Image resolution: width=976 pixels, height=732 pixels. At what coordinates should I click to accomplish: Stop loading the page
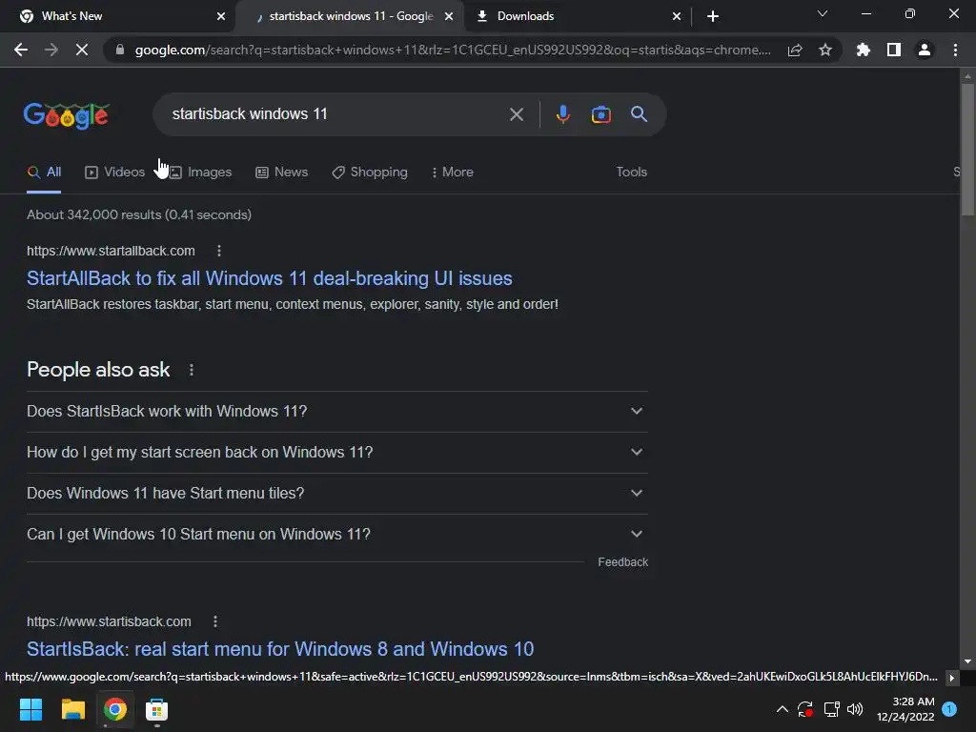tap(82, 50)
